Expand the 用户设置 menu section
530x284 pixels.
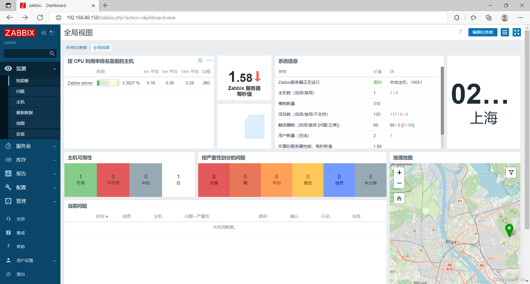pos(54,261)
